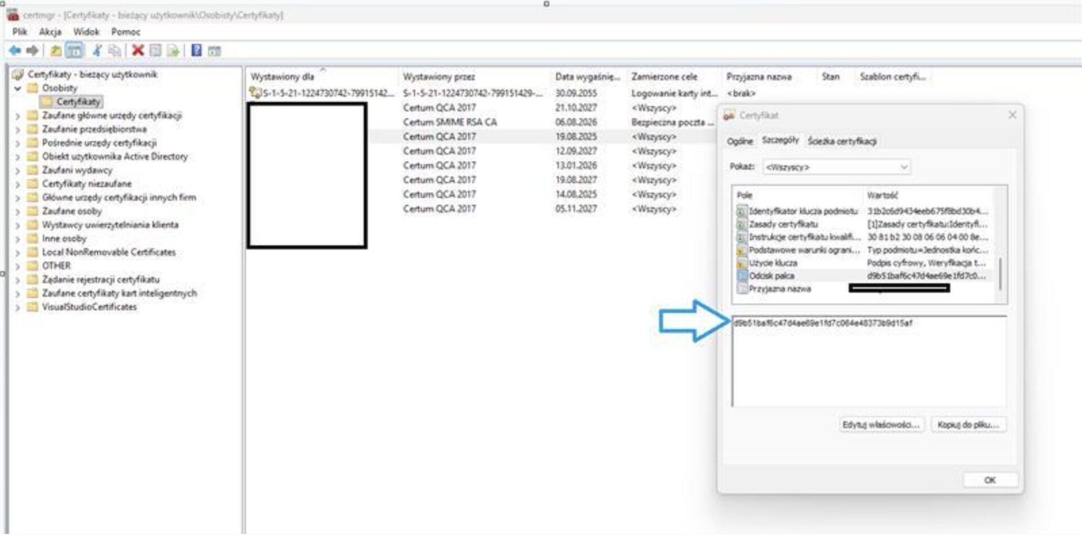Viewport: 1082px width, 535px height.
Task: Click the red X Delete icon
Action: click(138, 51)
